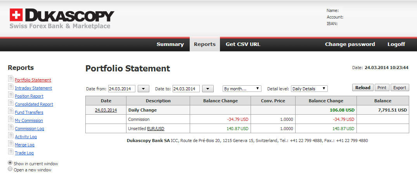417x183 pixels.
Task: Click the 7,791.51 USD balance value
Action: coord(392,110)
